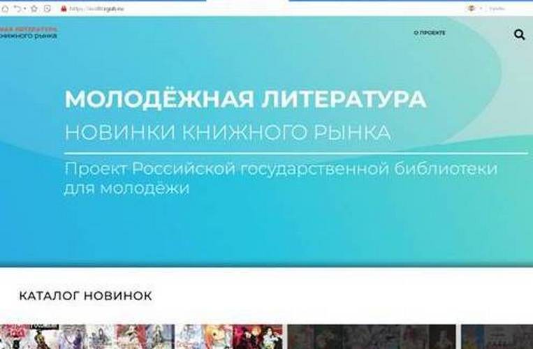Open the dark gray covers catalog thumbnail
The image size is (533, 349).
click(372, 336)
